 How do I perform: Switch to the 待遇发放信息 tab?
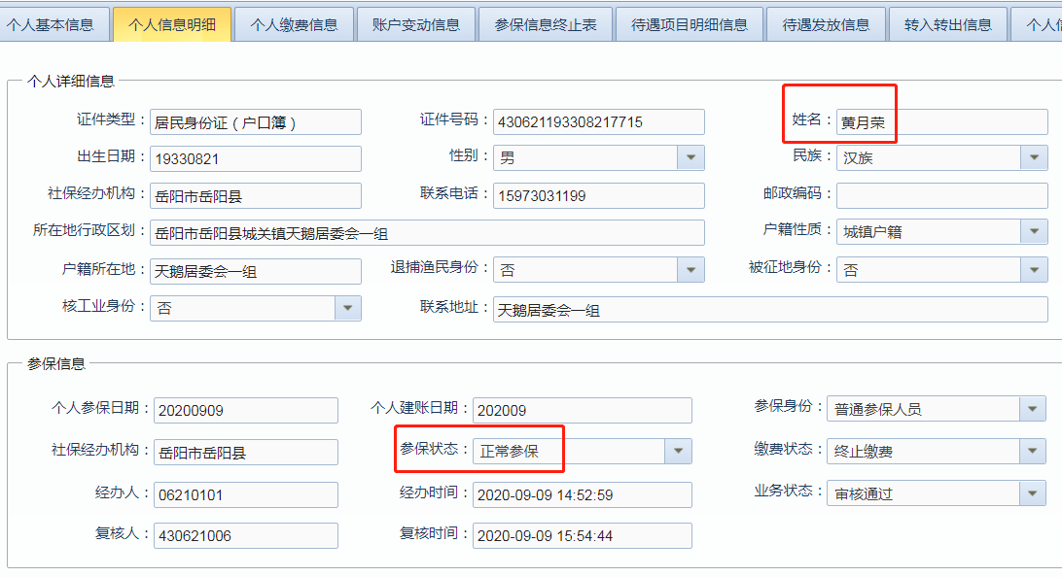[x=826, y=24]
